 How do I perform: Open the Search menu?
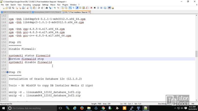pyautogui.click(x=13, y=5)
